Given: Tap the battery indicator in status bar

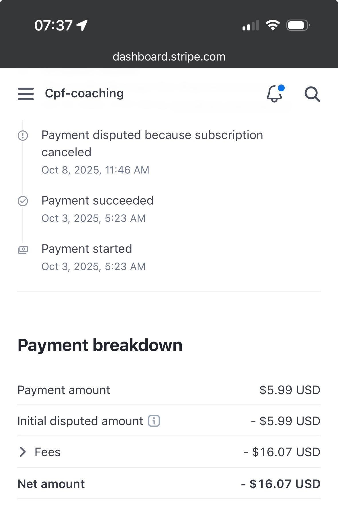Looking at the screenshot, I should click(x=298, y=26).
